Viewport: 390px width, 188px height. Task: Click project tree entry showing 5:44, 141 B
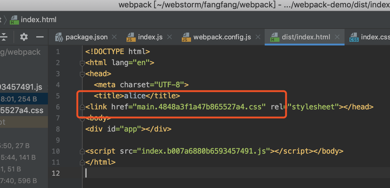coord(18,158)
